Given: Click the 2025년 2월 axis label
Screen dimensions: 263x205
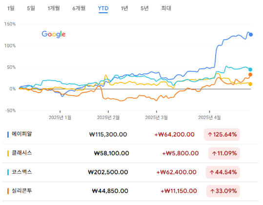Looking at the screenshot, I should tap(108, 118).
